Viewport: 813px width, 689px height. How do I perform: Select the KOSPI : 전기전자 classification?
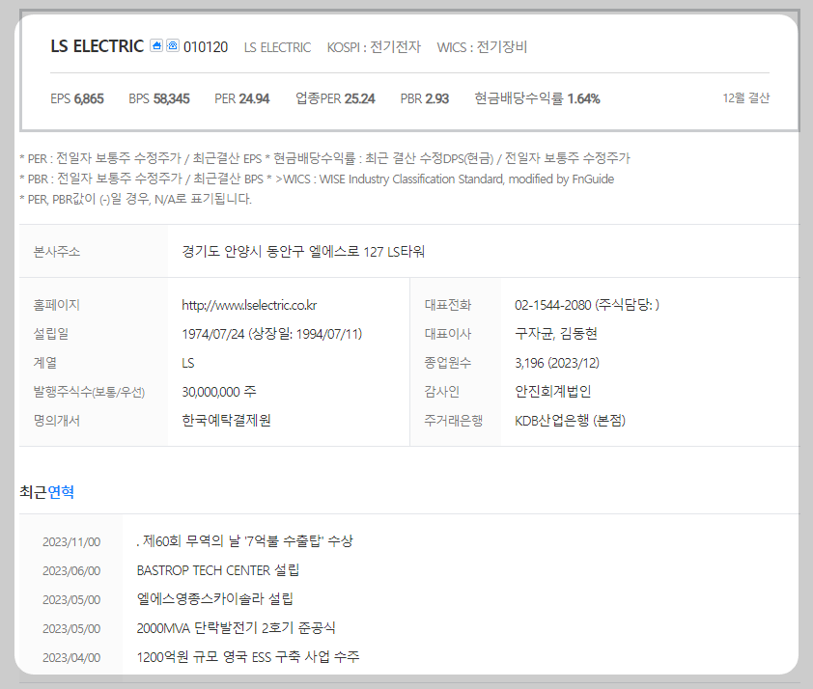(x=374, y=47)
